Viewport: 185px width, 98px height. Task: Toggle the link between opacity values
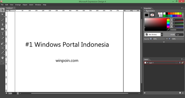(x=167, y=39)
